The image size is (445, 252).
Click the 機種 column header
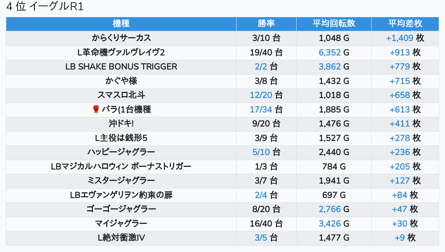121,24
